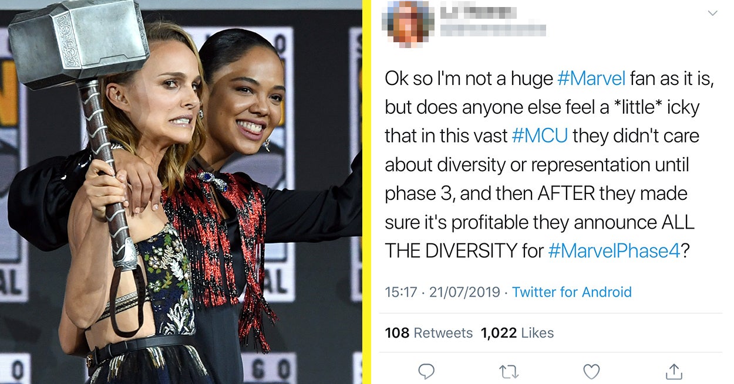Click the blurred profile avatar
This screenshot has width=734, height=384.
pyautogui.click(x=408, y=23)
